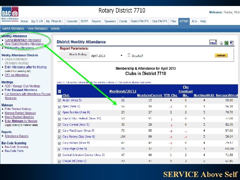Click the DACdb logo

click(10, 13)
